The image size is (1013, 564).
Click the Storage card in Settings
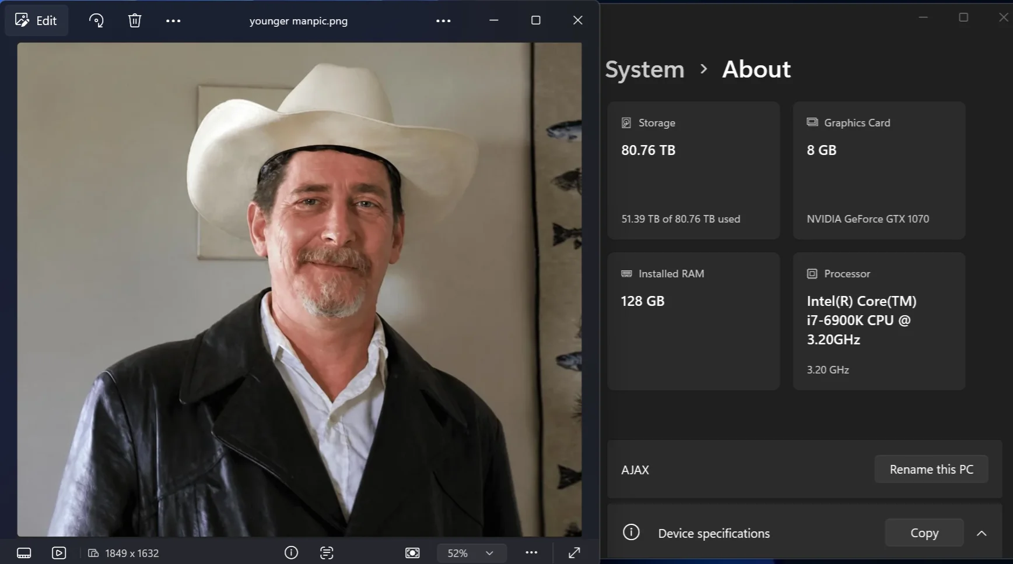point(693,170)
